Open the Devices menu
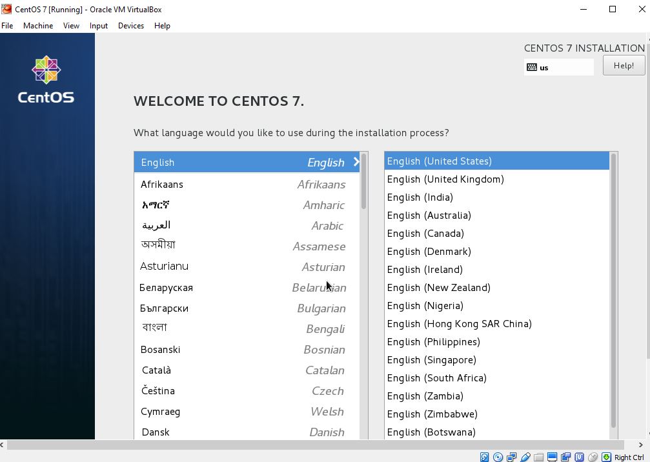Image resolution: width=650 pixels, height=462 pixels. [x=130, y=26]
